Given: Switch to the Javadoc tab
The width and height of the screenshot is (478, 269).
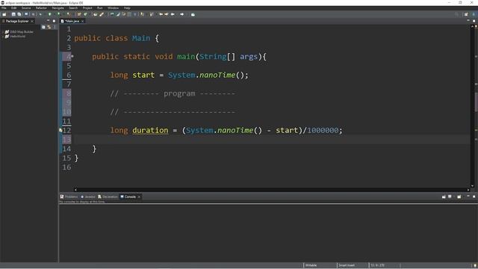Looking at the screenshot, I should coord(88,197).
